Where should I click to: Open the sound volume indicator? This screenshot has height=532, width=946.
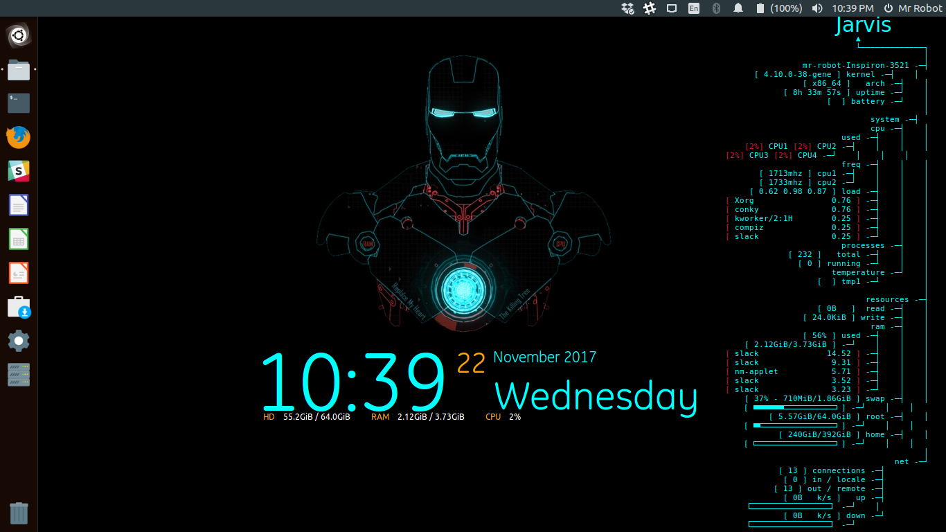[x=817, y=8]
